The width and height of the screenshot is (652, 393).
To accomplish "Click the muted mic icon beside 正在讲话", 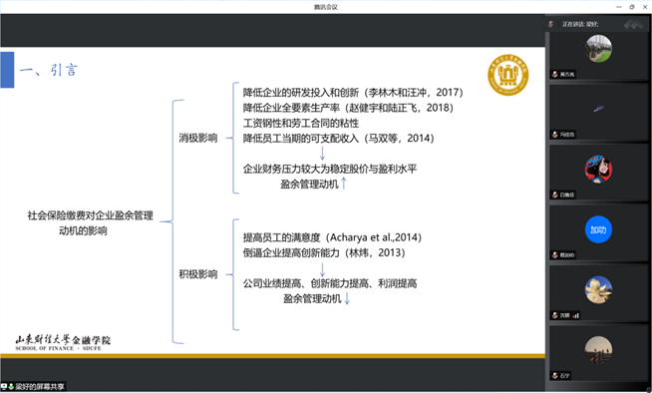I will 551,24.
